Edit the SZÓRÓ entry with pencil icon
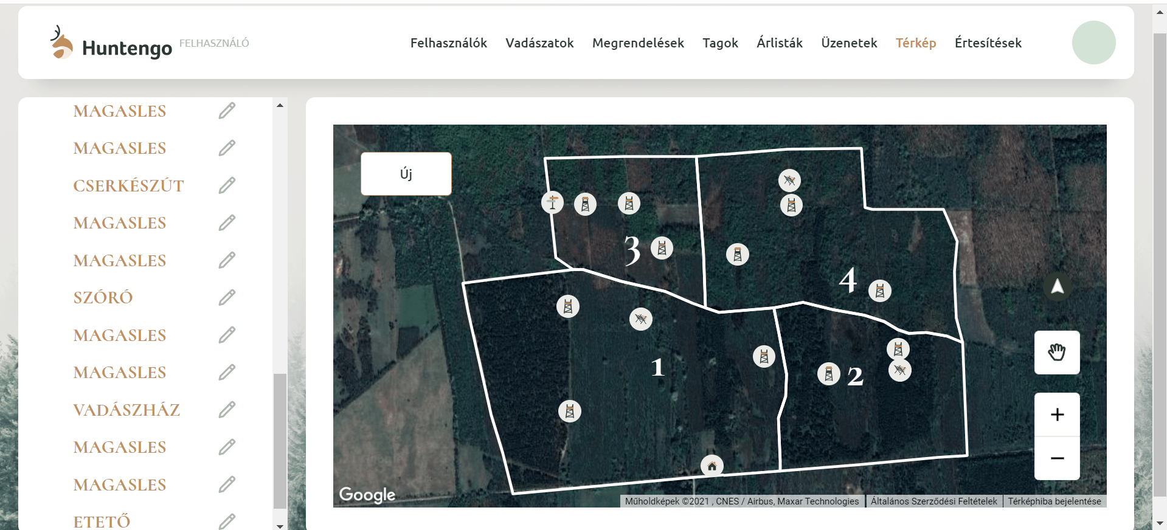 (x=227, y=298)
